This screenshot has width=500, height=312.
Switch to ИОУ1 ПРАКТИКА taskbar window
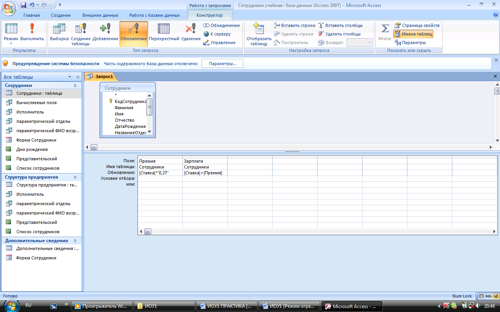click(x=227, y=306)
